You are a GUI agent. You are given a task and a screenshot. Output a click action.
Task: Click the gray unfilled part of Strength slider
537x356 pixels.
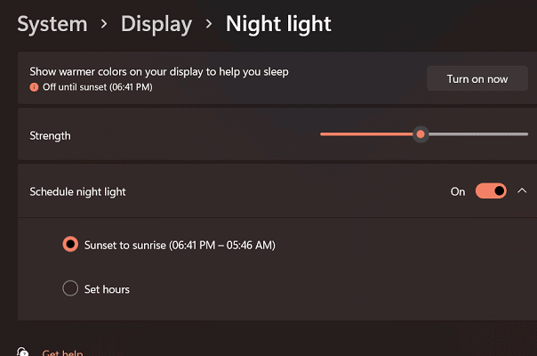(x=478, y=134)
